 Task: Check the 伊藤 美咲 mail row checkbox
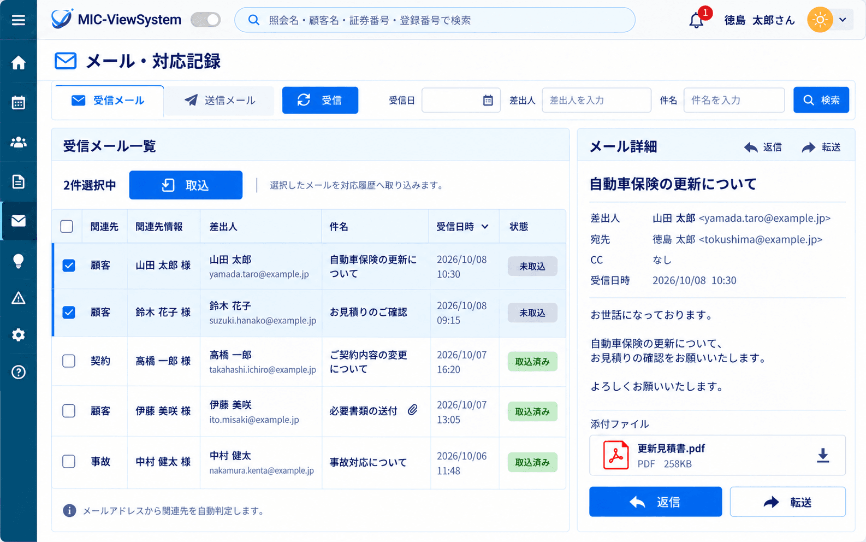click(x=69, y=411)
